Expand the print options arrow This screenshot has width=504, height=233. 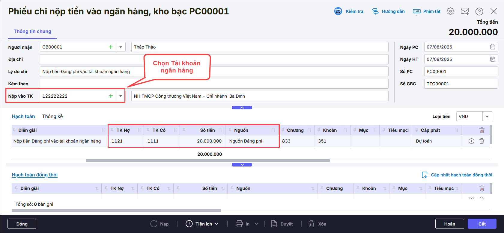[x=256, y=224]
